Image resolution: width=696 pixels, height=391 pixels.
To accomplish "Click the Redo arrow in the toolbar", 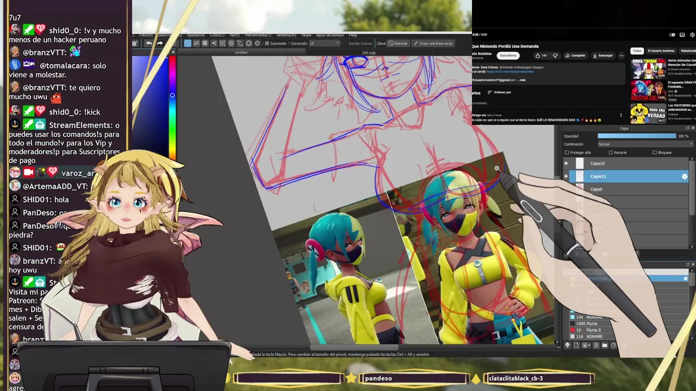I will click(160, 43).
